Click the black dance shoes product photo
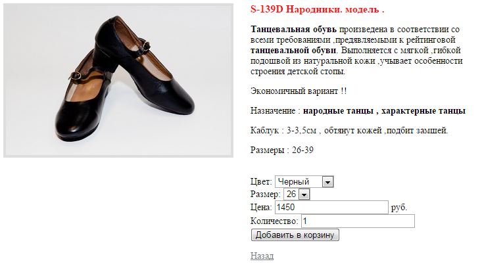 coord(118,81)
